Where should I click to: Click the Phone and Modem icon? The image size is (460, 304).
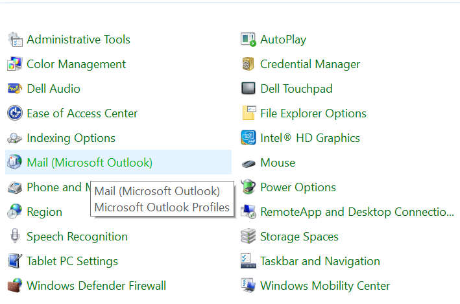(15, 187)
